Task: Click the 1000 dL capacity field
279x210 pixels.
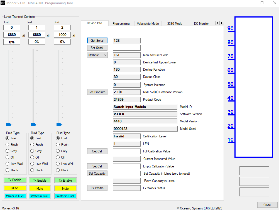Action: point(62,35)
